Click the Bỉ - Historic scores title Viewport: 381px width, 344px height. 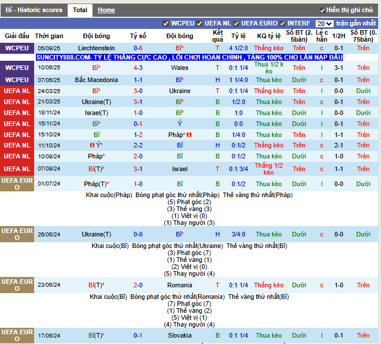tap(34, 10)
